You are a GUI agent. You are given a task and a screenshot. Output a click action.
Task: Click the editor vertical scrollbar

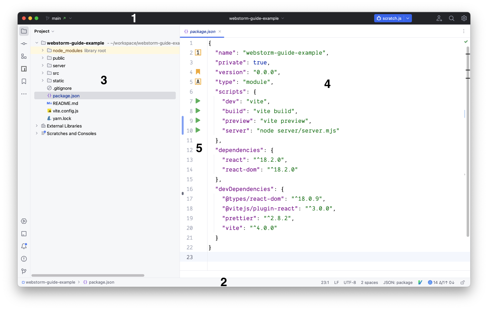[468, 141]
